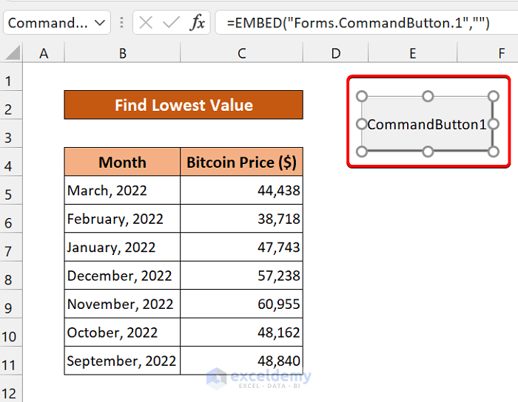Select cell December, 2022
518x402 pixels.
point(123,276)
